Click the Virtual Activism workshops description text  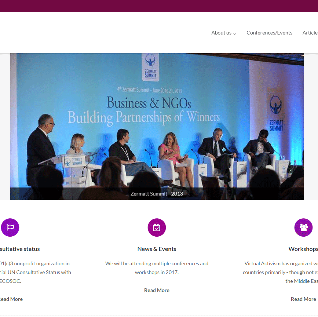pos(281,272)
